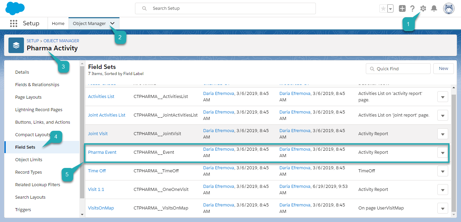Screen dimensions: 461x222
Task: Open the App Launcher grid icon
Action: [x=13, y=23]
